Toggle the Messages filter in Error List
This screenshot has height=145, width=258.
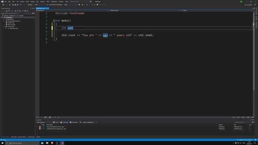pyautogui.click(x=74, y=122)
